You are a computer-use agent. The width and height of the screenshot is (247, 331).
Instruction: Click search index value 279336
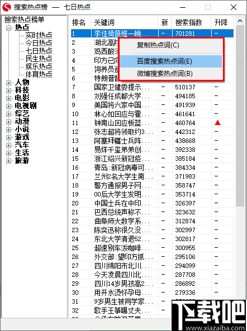click(x=185, y=292)
